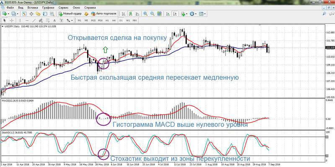Switch chart to line chart
The image size is (335, 167).
(x=137, y=14)
